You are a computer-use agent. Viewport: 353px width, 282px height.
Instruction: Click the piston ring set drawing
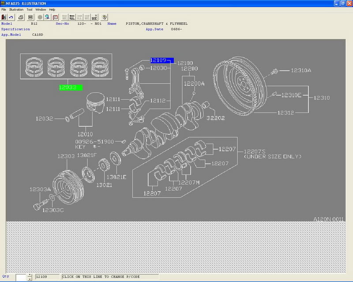pos(66,67)
